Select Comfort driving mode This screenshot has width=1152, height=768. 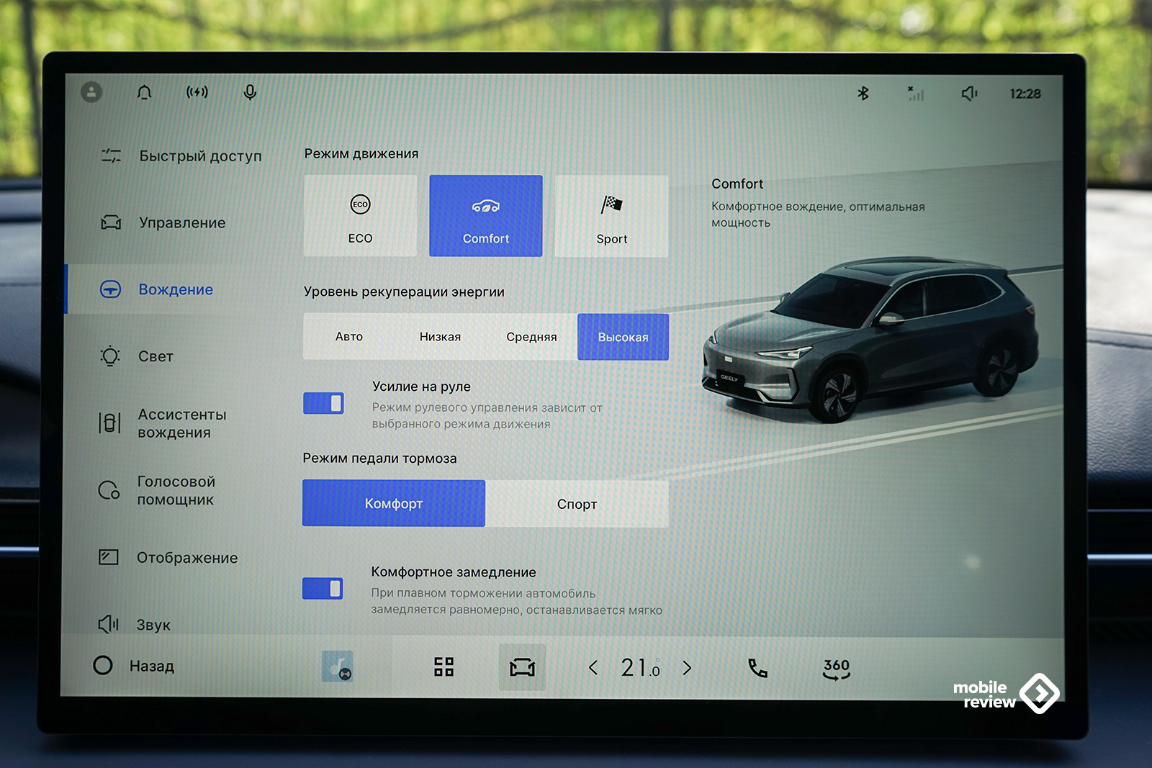tap(486, 216)
